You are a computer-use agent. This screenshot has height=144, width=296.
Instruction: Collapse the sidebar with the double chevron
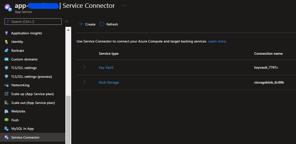pyautogui.click(x=67, y=21)
